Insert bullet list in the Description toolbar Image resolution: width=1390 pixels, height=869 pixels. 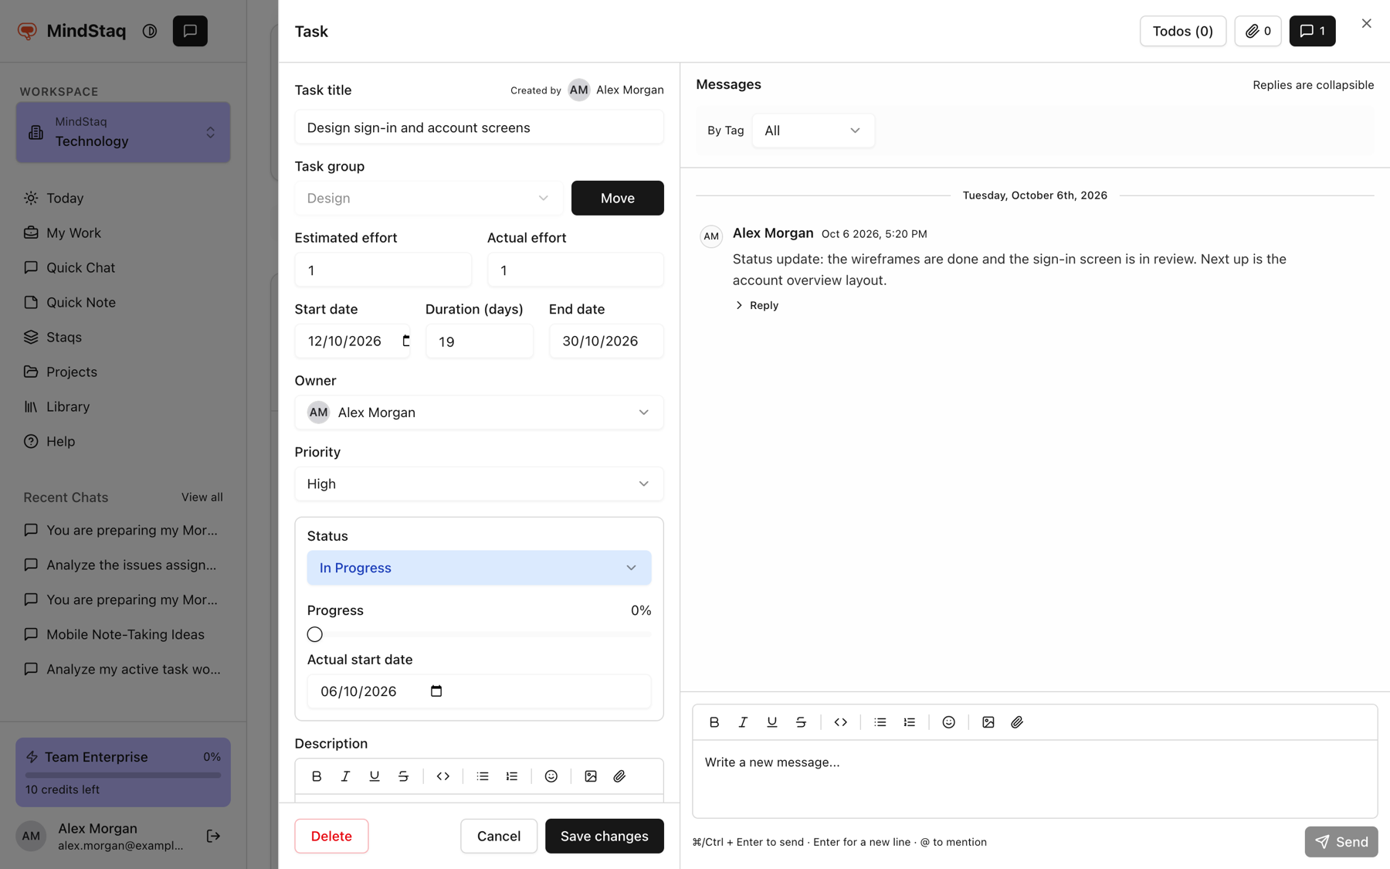tap(483, 776)
